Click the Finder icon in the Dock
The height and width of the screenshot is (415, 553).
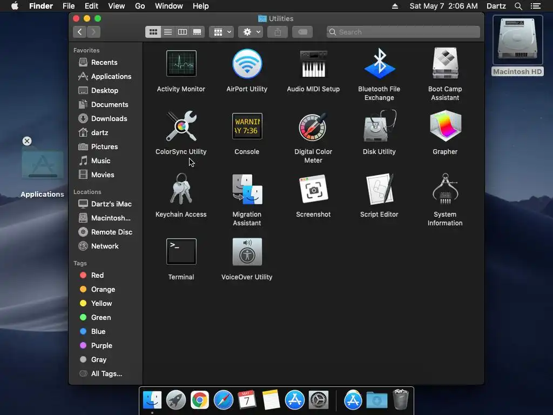pos(152,400)
